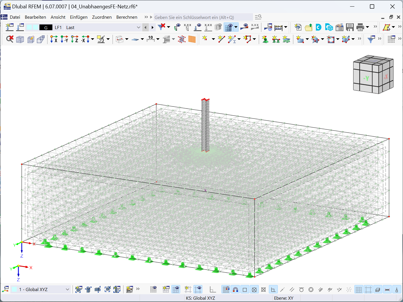Toggle solid model visibility eye icon
Screen dimensions: 403x302
click(x=218, y=27)
